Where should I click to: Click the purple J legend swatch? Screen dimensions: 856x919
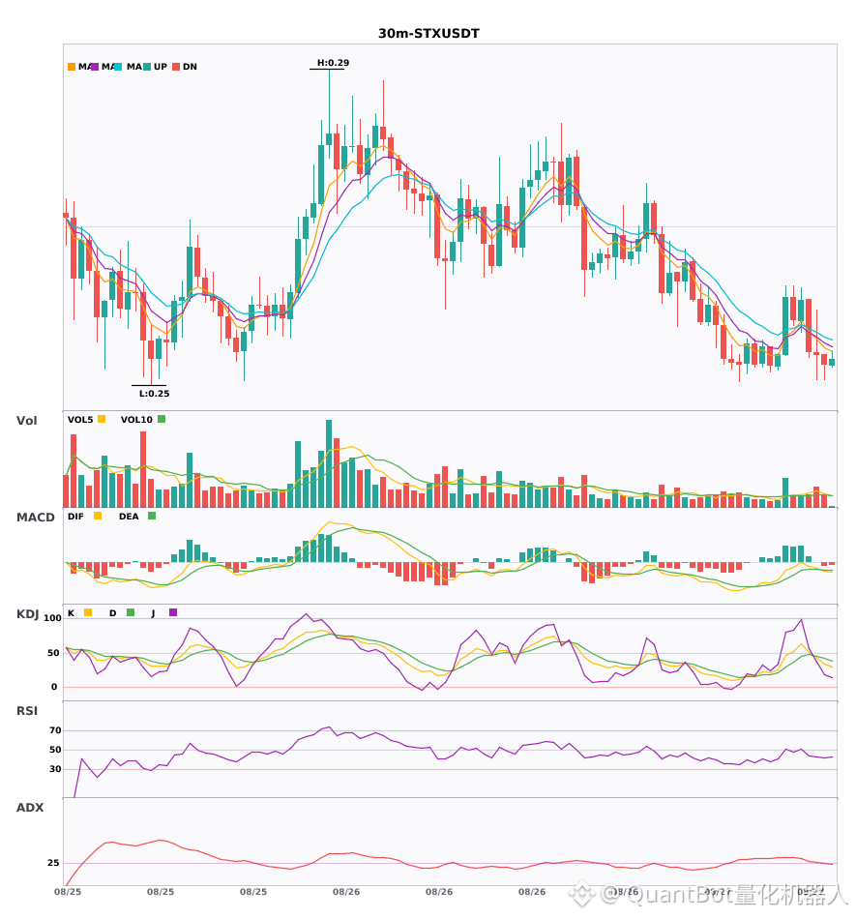pyautogui.click(x=173, y=612)
